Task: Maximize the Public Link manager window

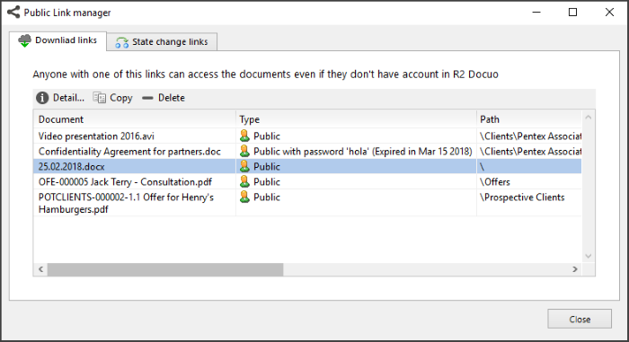Action: point(573,13)
